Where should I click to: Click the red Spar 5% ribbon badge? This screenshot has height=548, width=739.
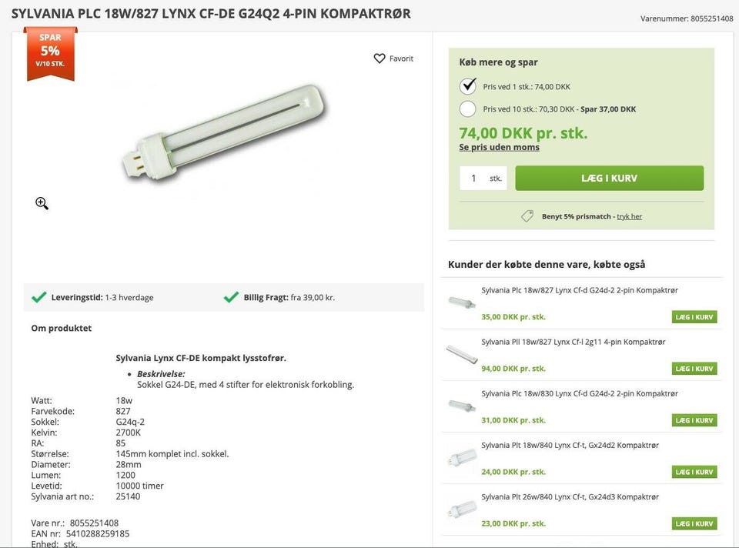tap(50, 52)
